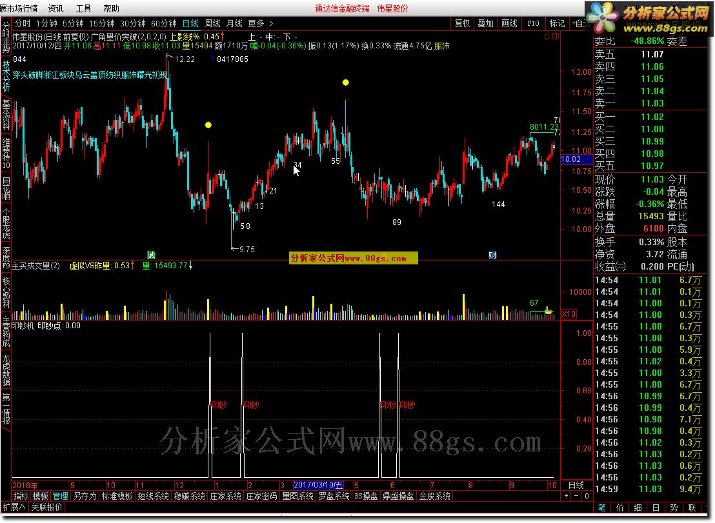This screenshot has height=523, width=715.
Task: Select the BS操盘 template tab
Action: pos(366,496)
